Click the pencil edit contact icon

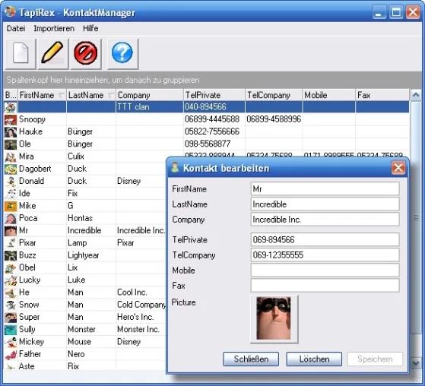point(53,53)
